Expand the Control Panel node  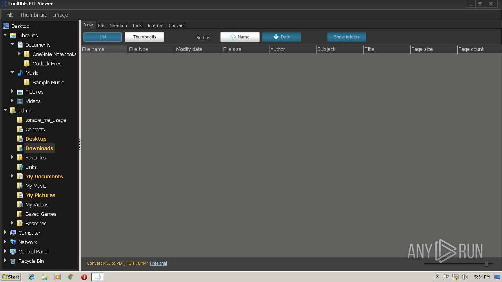(x=5, y=251)
